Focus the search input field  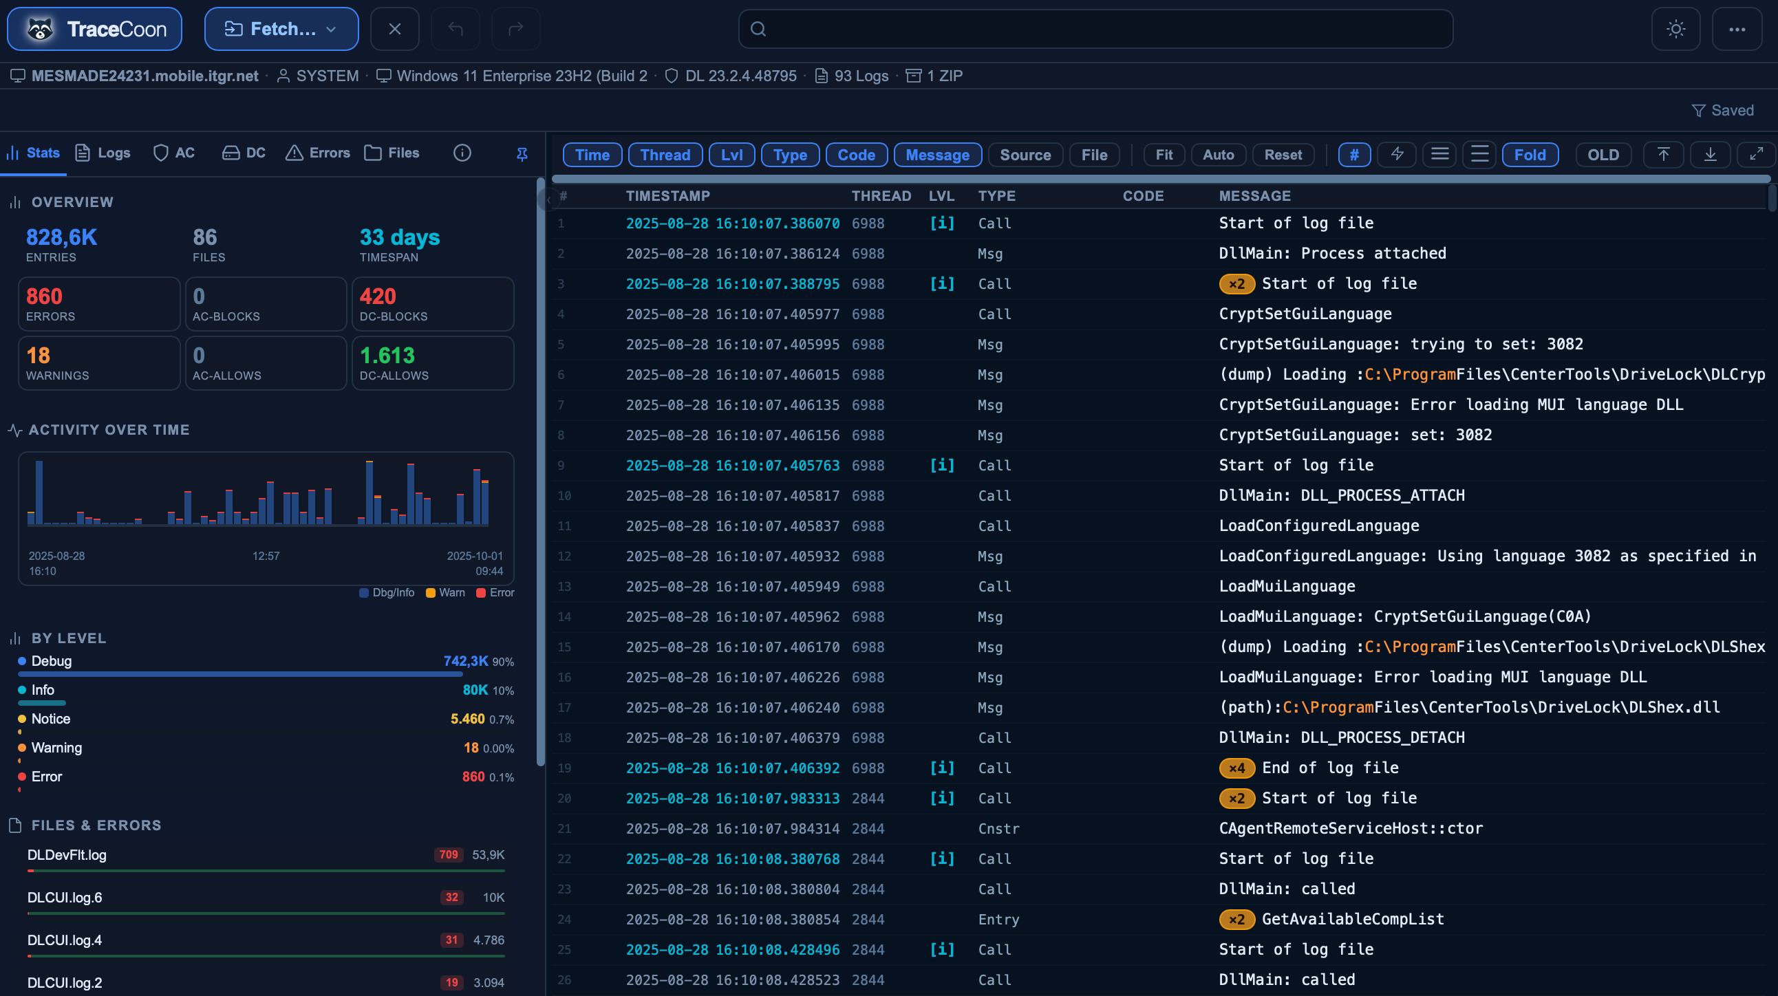(x=1095, y=29)
